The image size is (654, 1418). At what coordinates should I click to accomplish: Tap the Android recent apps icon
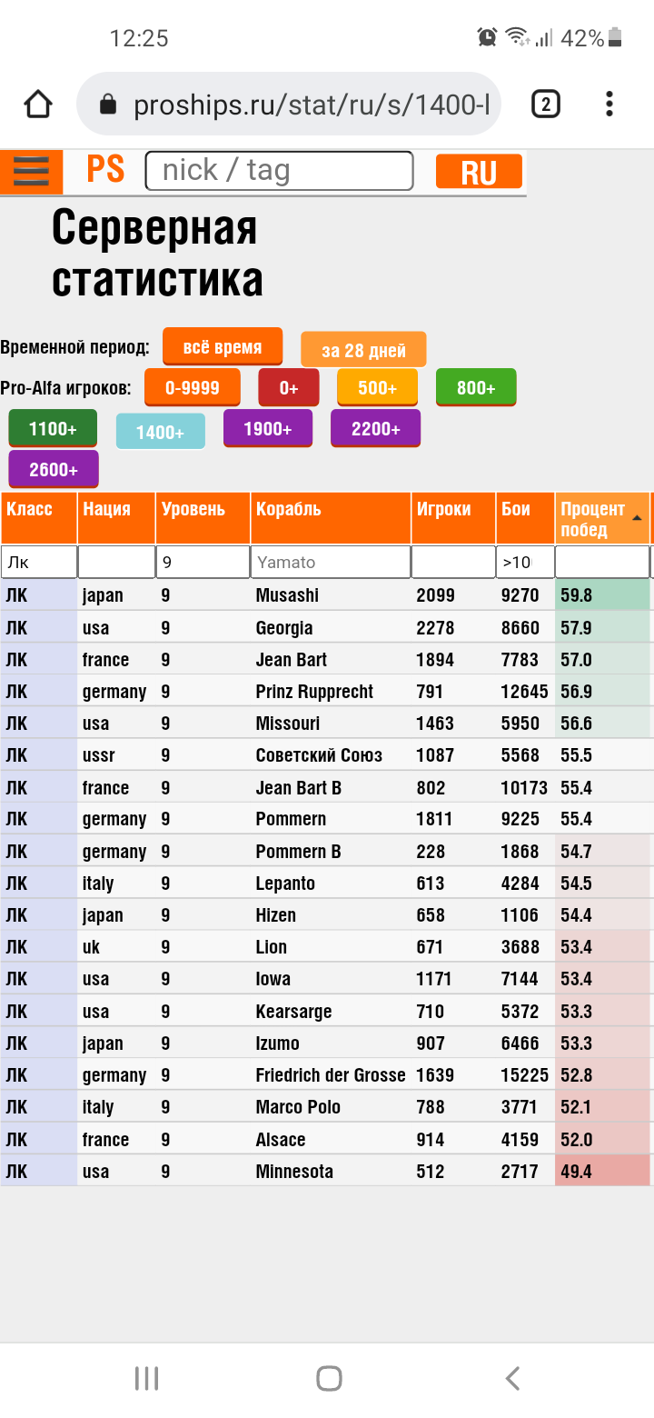coord(146,1378)
